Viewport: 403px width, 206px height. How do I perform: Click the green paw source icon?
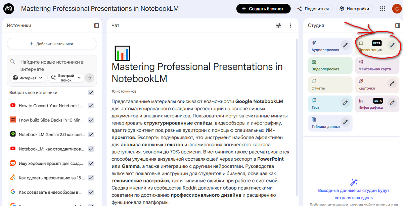(x=13, y=134)
